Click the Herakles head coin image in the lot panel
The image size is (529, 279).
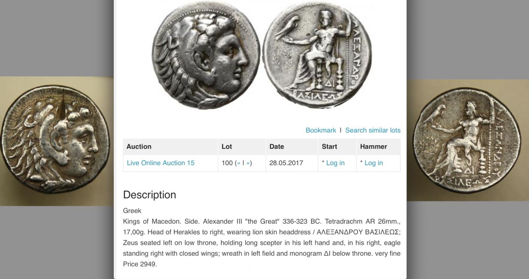[206, 55]
